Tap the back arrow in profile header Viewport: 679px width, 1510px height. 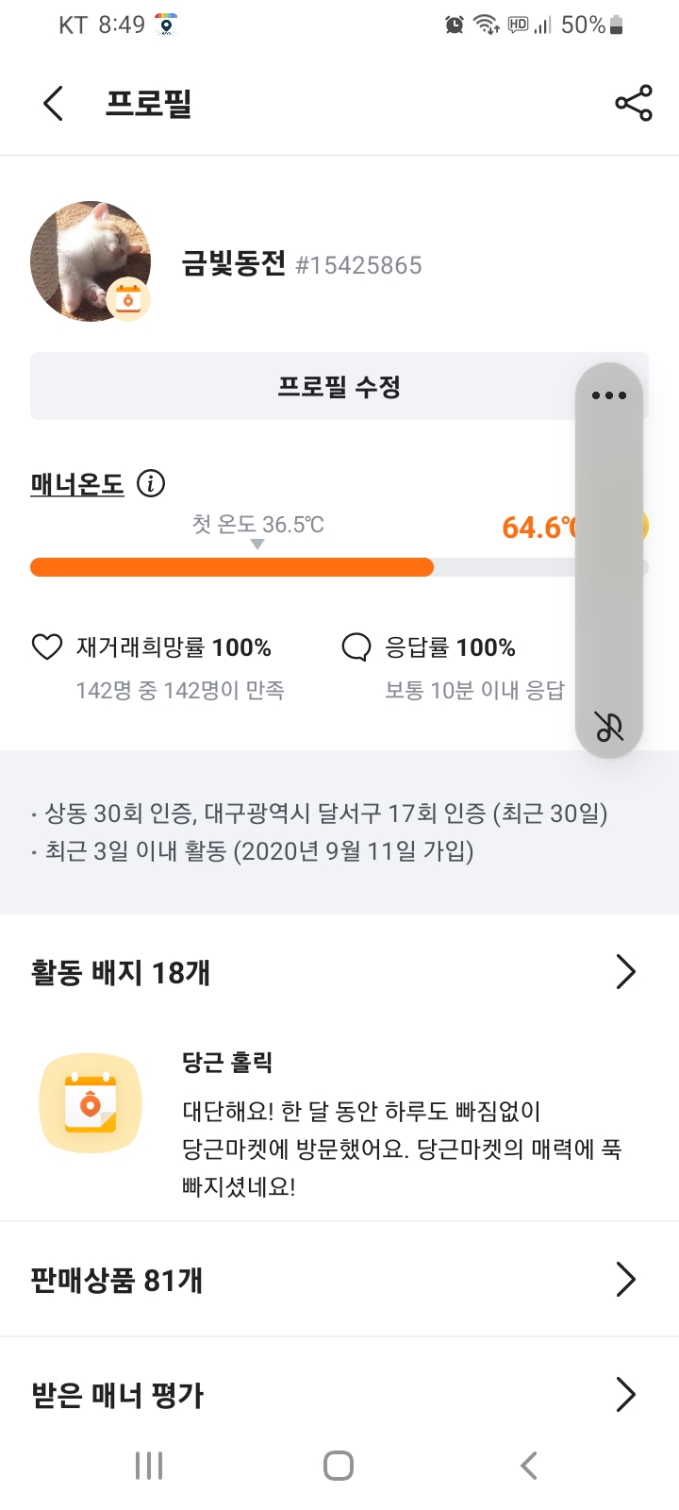pyautogui.click(x=54, y=104)
